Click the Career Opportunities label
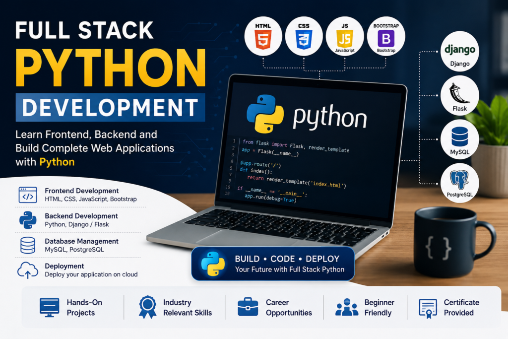This screenshot has width=508, height=339. click(289, 308)
